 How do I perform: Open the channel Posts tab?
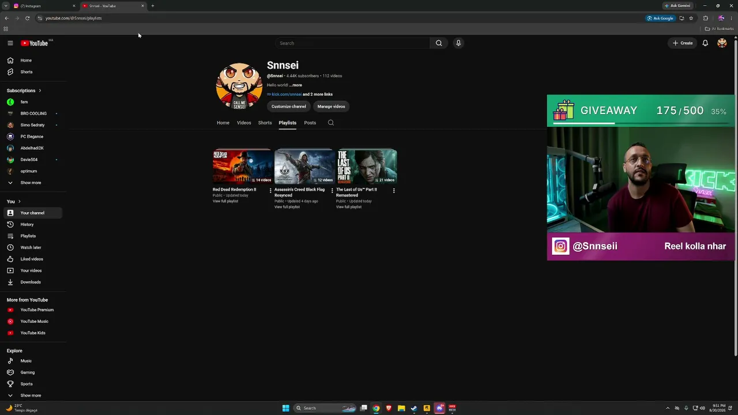click(x=310, y=123)
